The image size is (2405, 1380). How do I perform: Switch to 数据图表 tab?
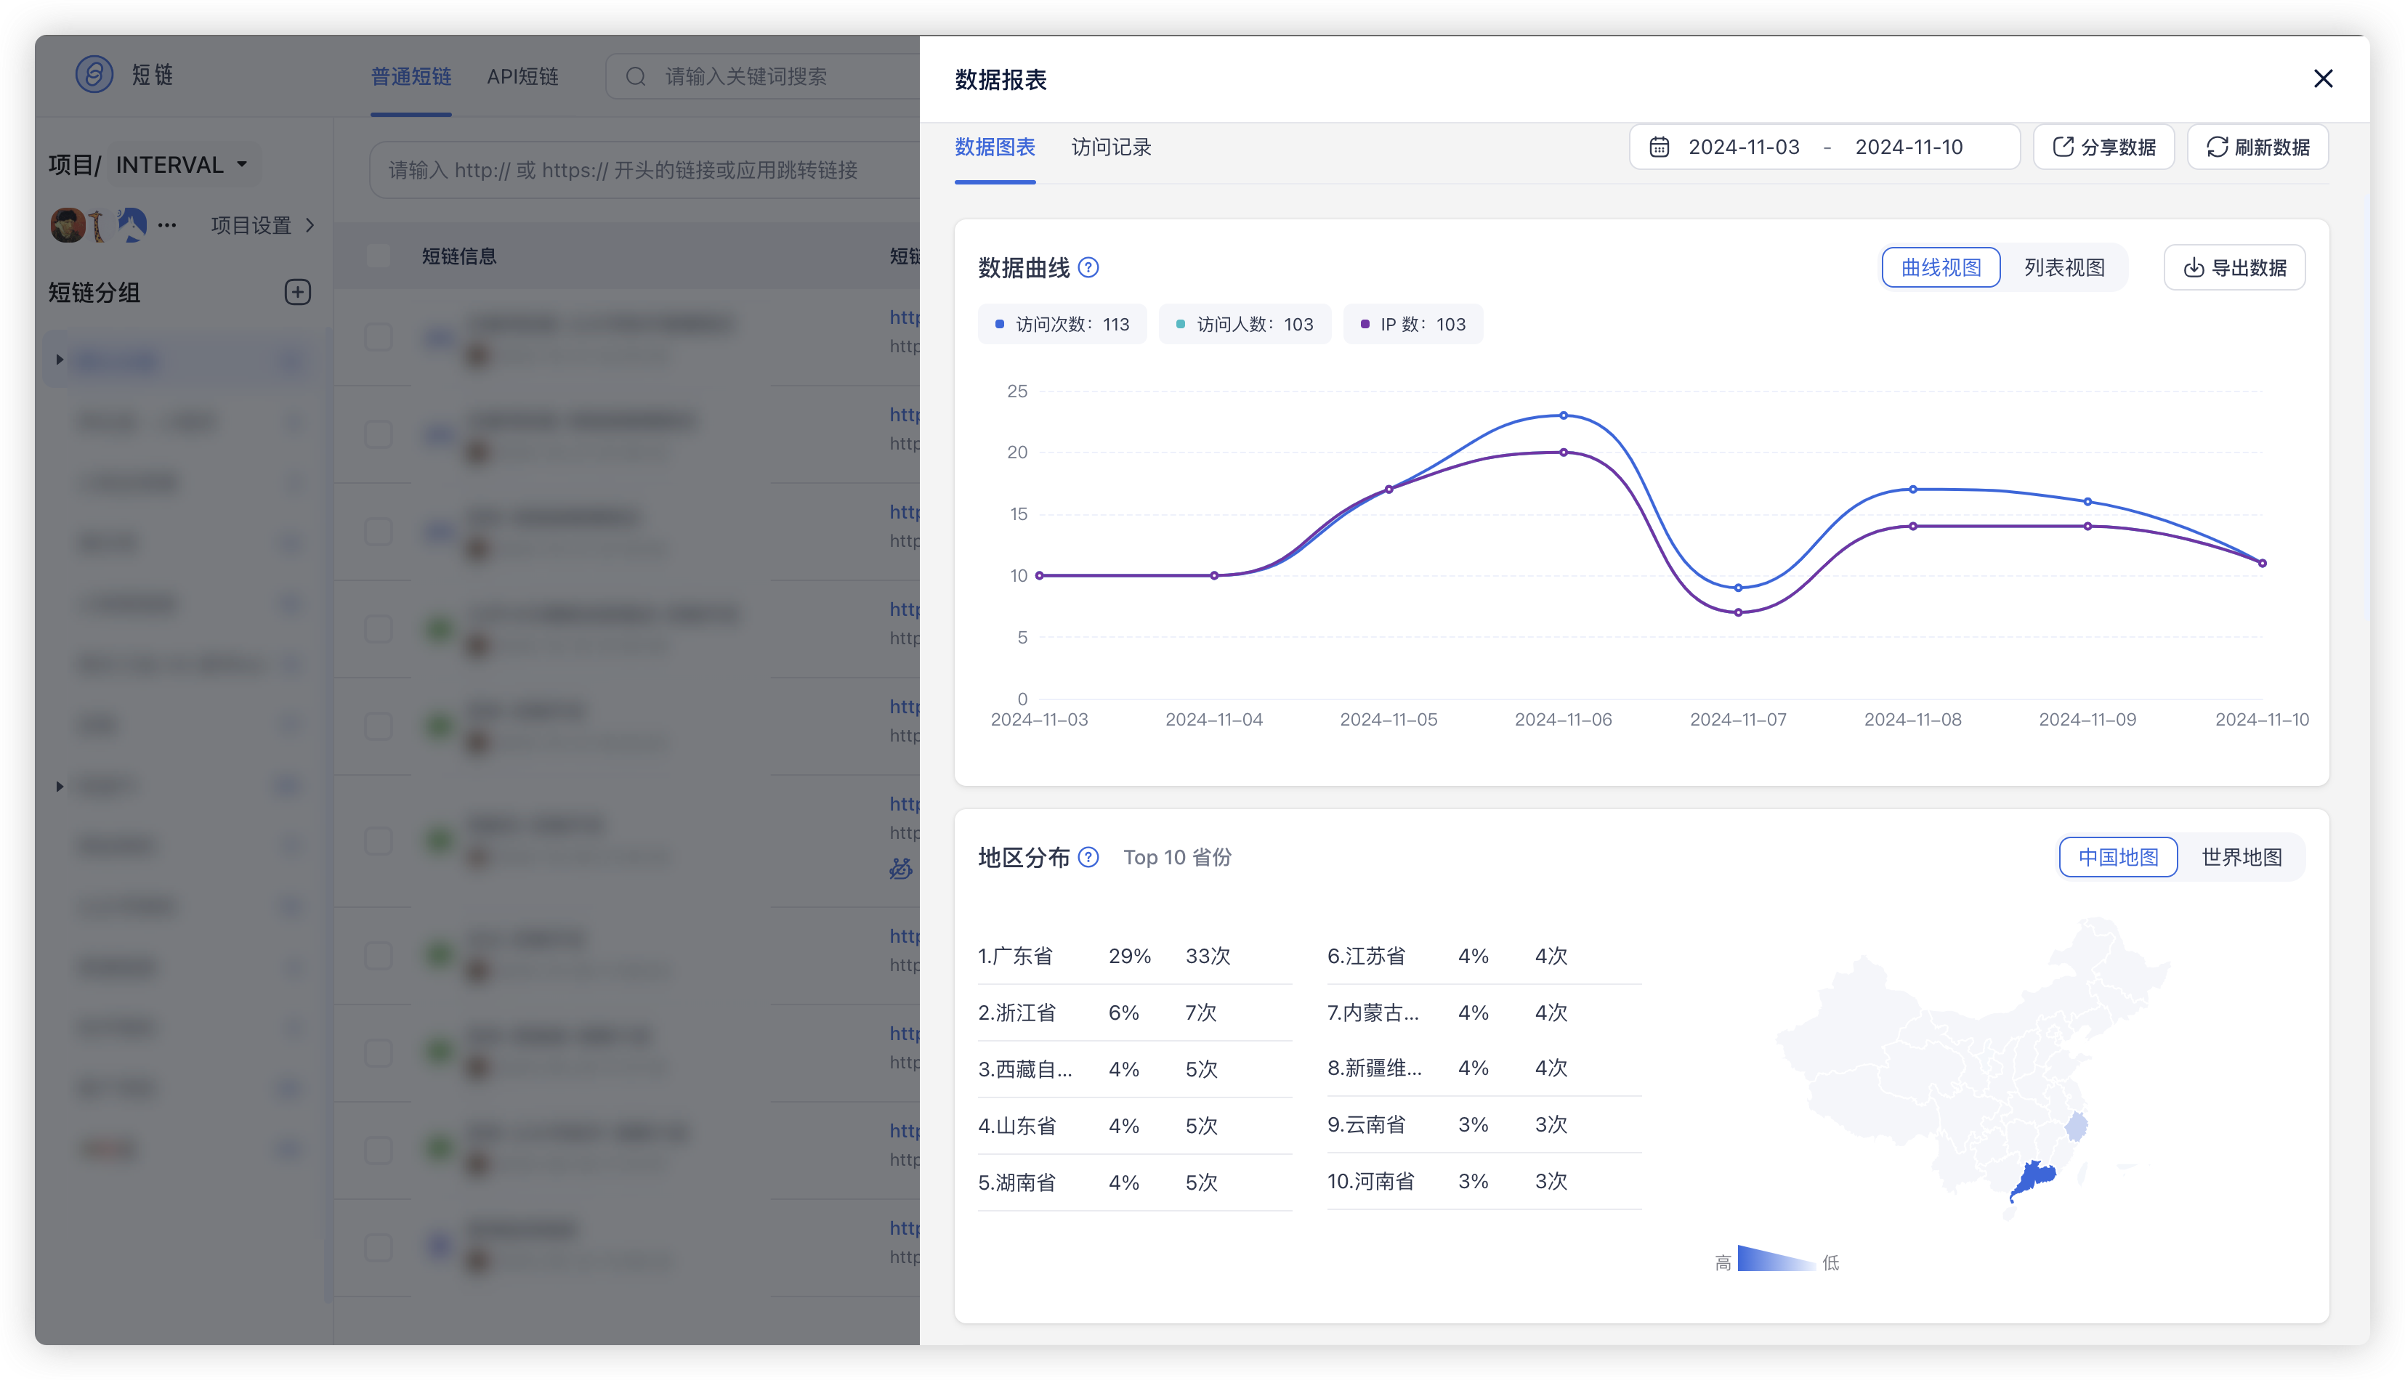point(995,147)
